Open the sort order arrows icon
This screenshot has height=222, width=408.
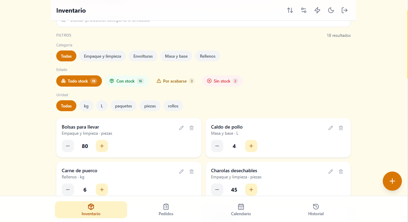290,11
